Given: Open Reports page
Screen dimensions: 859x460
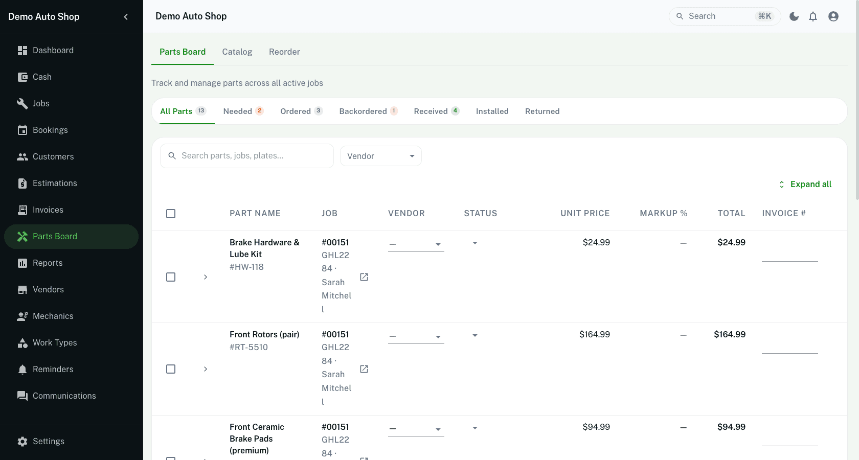Looking at the screenshot, I should [x=71, y=263].
